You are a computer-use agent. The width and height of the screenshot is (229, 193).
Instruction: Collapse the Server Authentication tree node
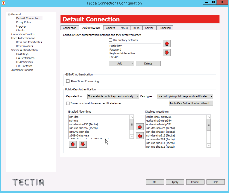pyautogui.click(x=9, y=50)
